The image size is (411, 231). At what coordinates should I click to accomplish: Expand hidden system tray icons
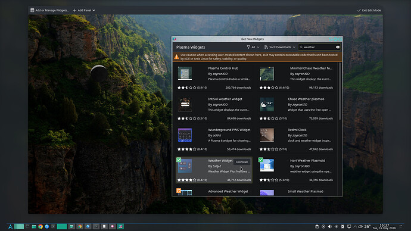coord(355,227)
